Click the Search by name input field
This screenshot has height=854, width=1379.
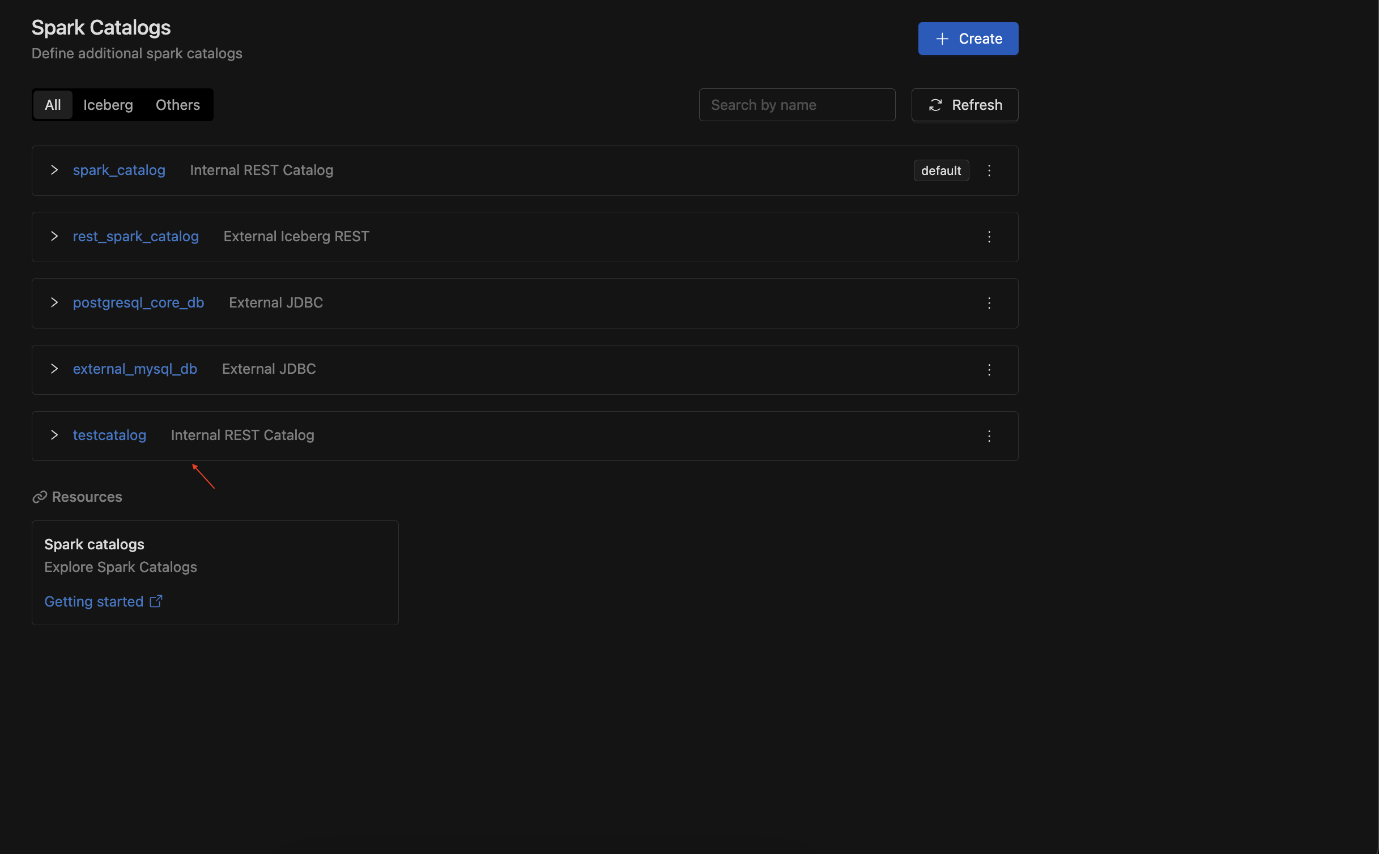click(796, 104)
